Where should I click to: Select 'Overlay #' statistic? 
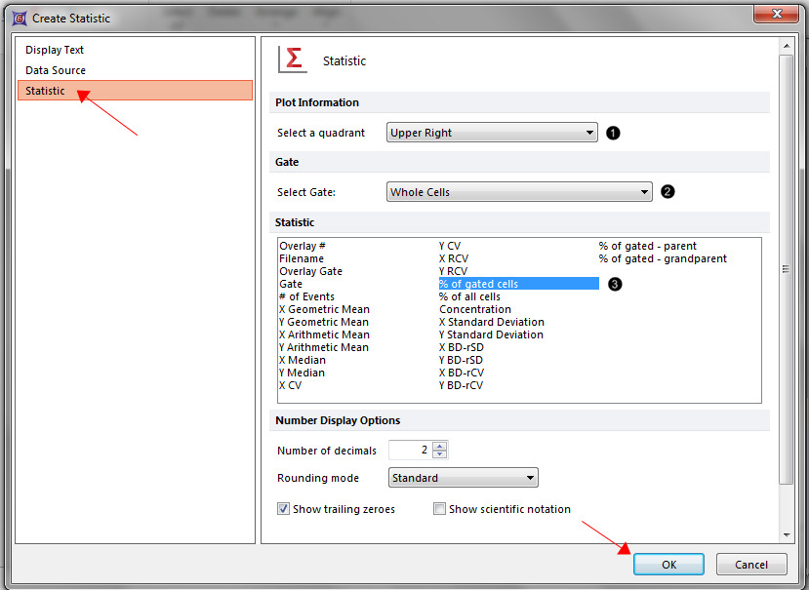pyautogui.click(x=303, y=246)
